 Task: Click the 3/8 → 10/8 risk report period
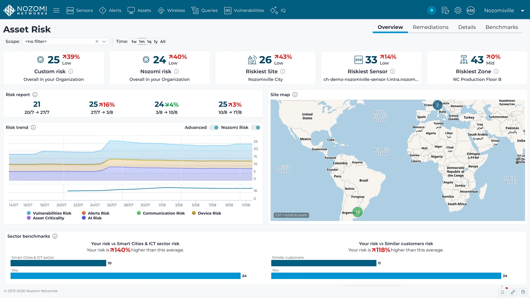[x=166, y=112]
